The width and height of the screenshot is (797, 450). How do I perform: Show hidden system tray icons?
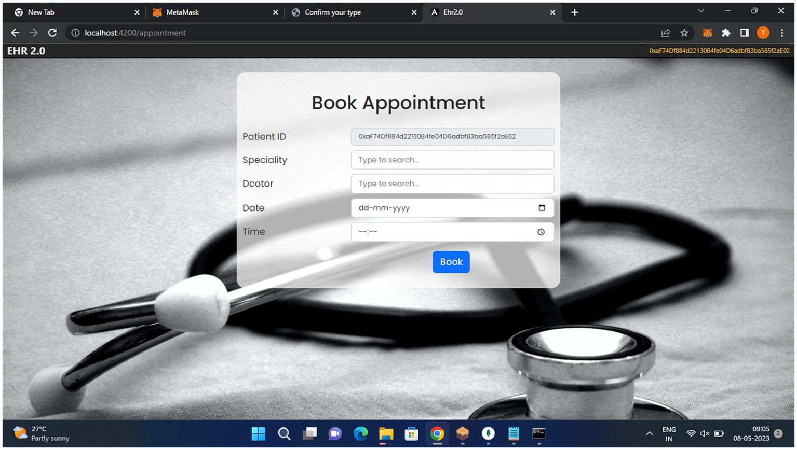coord(649,433)
